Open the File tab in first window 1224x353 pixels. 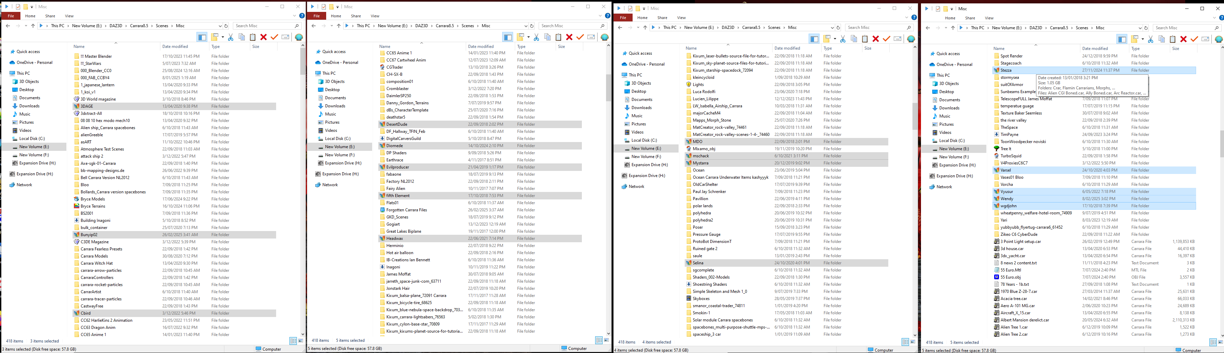11,16
